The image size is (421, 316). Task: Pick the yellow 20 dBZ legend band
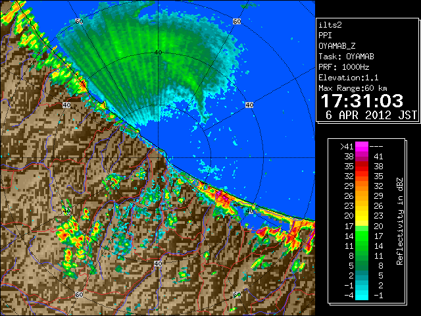[362, 216]
